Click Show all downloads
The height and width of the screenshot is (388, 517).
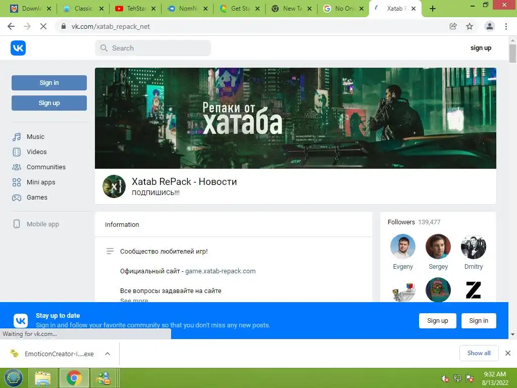[479, 353]
